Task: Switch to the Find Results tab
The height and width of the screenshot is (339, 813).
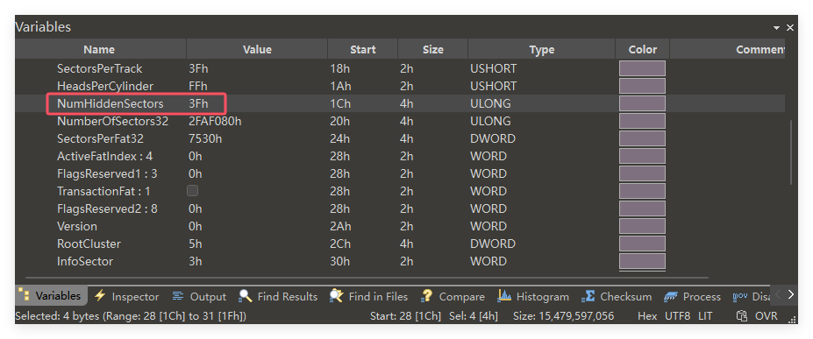Action: (278, 296)
